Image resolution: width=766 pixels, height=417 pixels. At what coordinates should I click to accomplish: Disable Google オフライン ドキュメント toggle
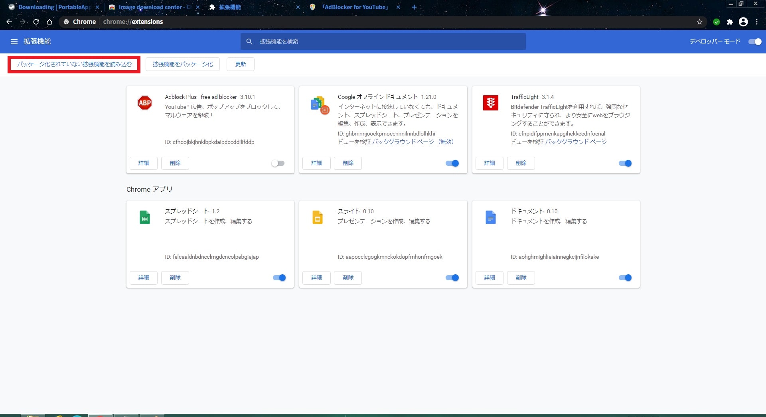[x=452, y=163]
